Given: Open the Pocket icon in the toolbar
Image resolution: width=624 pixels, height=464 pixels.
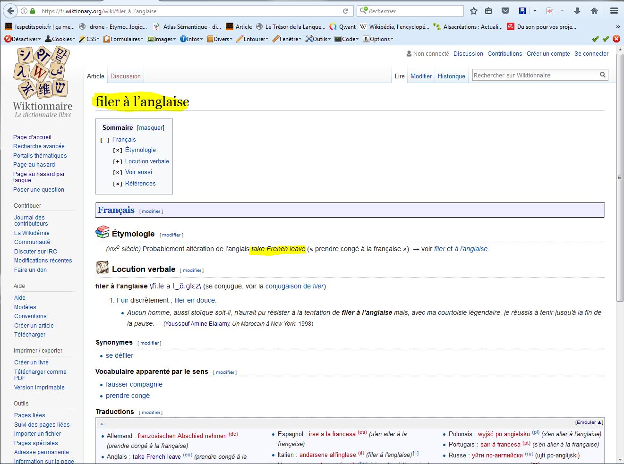Looking at the screenshot, I should pos(505,11).
